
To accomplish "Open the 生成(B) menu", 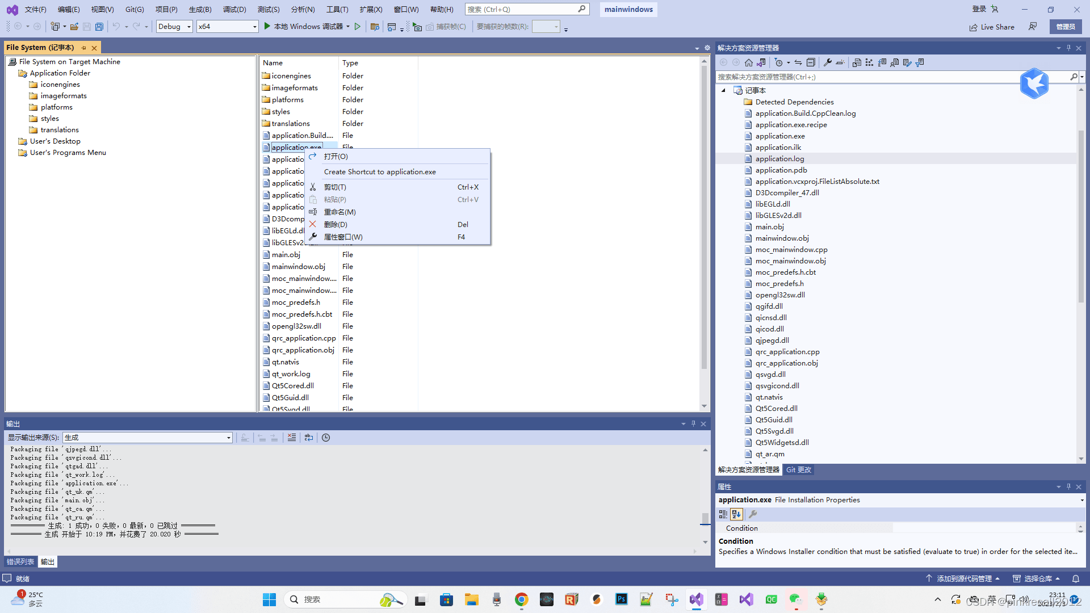I will (200, 9).
